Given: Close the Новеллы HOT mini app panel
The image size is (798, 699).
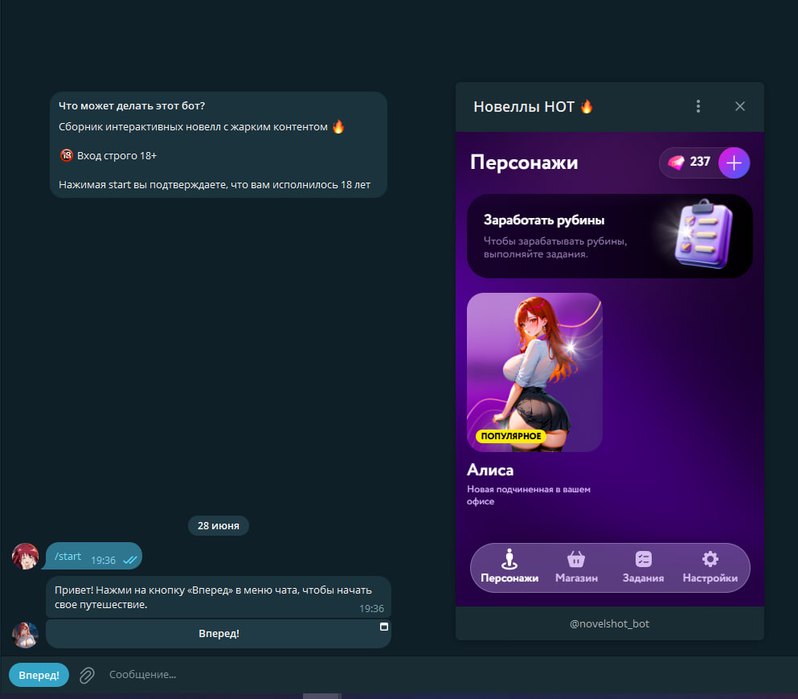Looking at the screenshot, I should tap(740, 106).
